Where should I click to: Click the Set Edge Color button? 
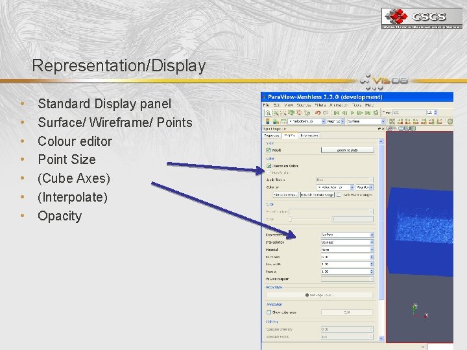tap(320, 295)
